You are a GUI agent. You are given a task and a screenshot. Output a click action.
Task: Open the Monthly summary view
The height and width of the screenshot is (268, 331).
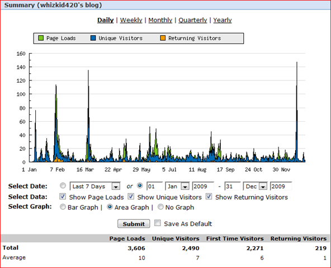tap(160, 20)
